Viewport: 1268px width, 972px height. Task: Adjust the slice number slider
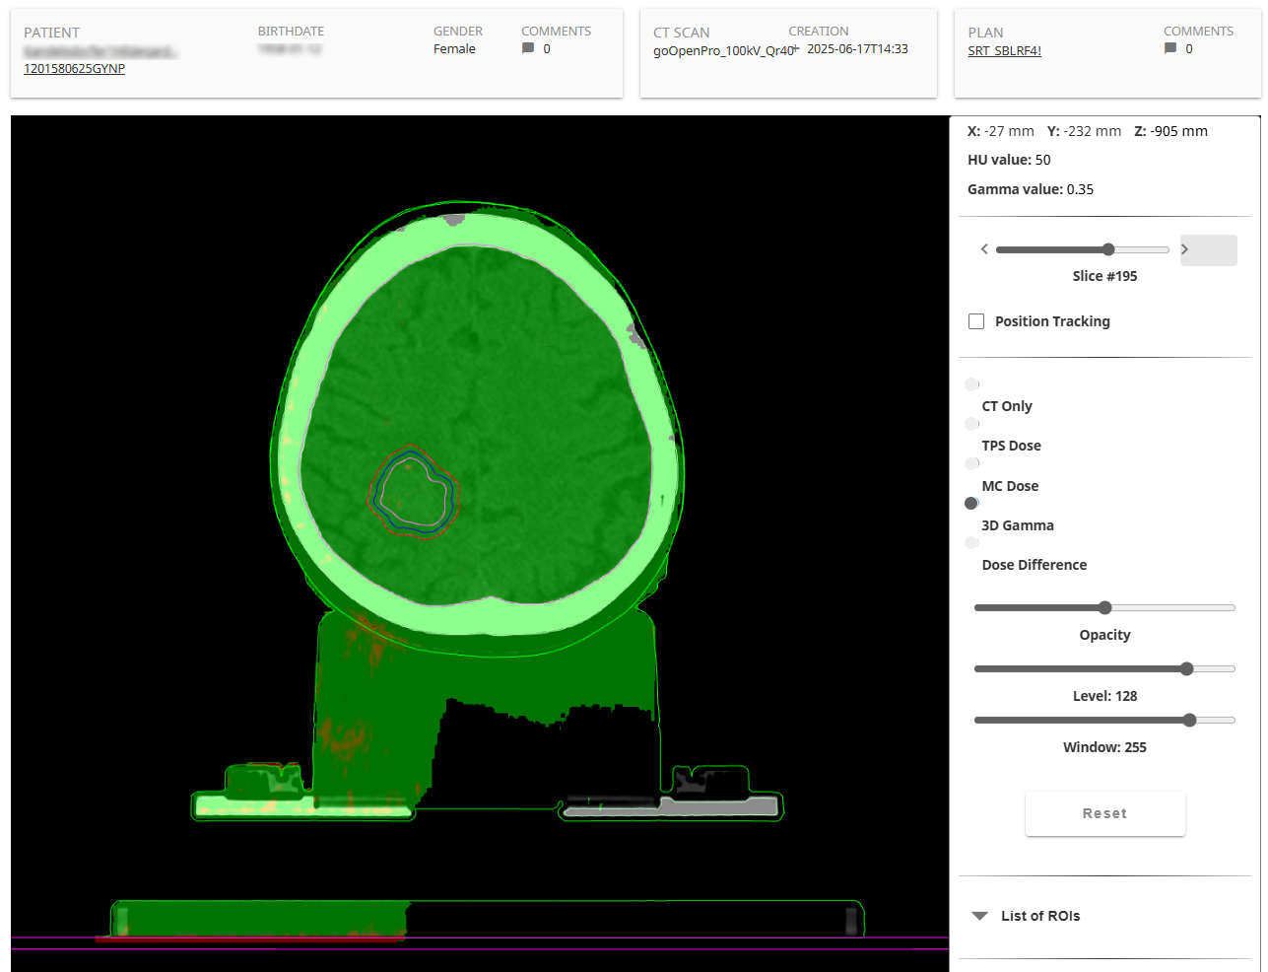(x=1082, y=249)
